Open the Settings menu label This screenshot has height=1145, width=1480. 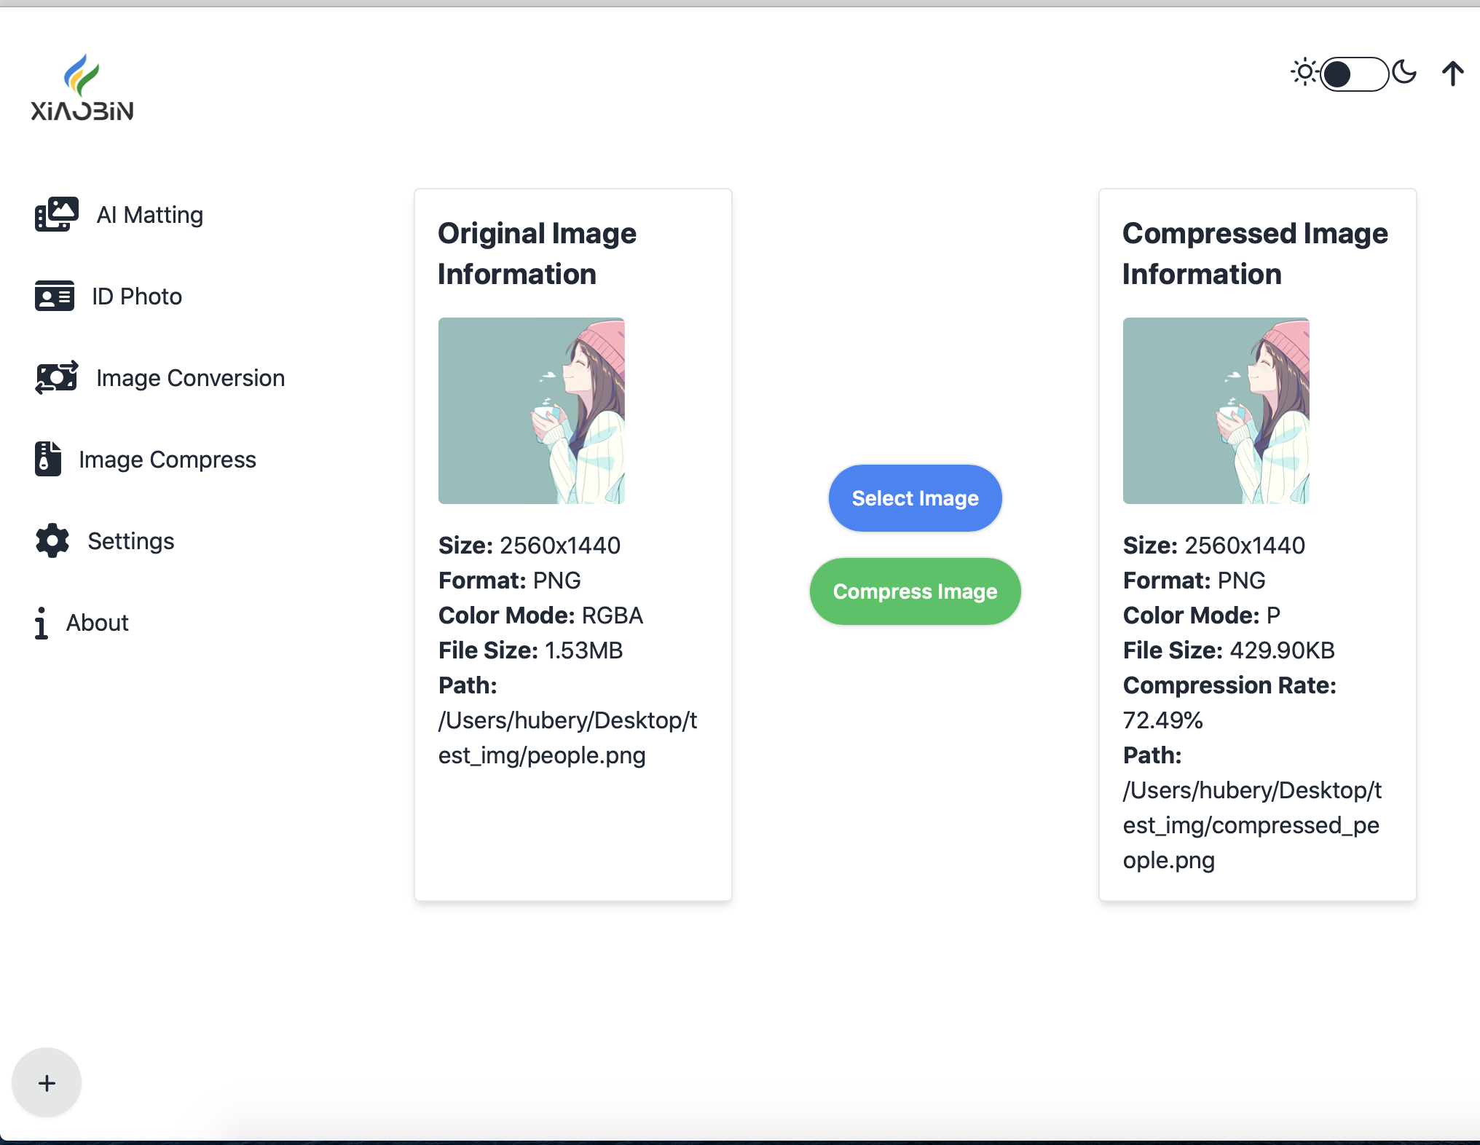[x=131, y=541]
